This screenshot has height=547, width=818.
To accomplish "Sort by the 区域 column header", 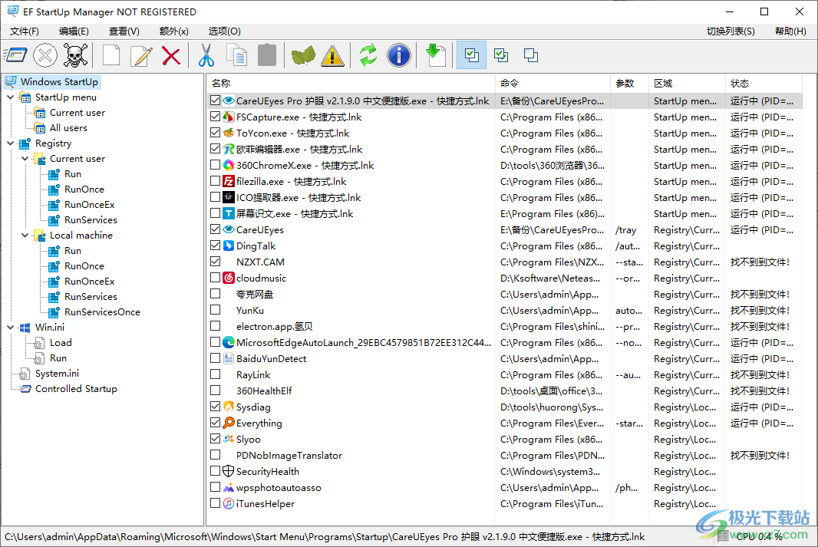I will pyautogui.click(x=687, y=84).
